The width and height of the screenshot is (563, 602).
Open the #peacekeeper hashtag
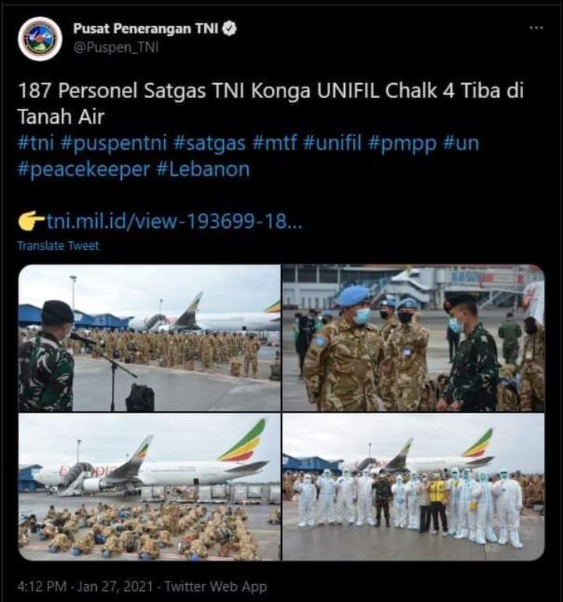(84, 169)
